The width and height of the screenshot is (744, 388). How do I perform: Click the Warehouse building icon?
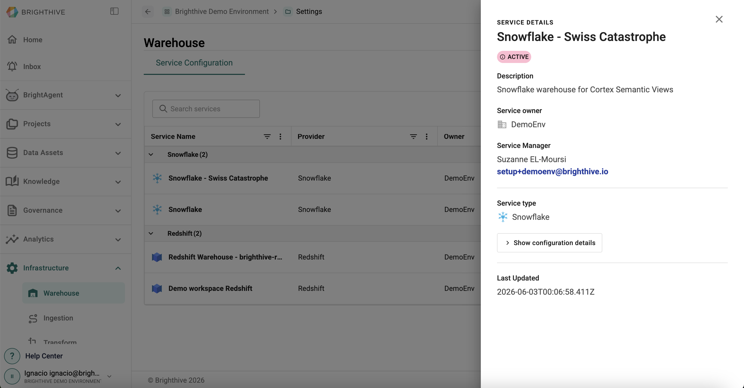[33, 293]
